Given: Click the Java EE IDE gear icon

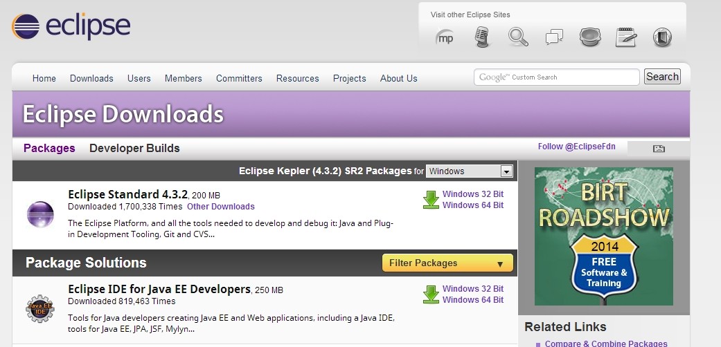Looking at the screenshot, I should click(x=40, y=308).
